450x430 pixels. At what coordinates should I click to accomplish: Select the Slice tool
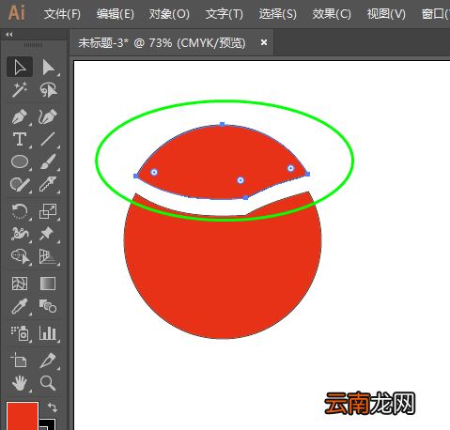coord(48,360)
